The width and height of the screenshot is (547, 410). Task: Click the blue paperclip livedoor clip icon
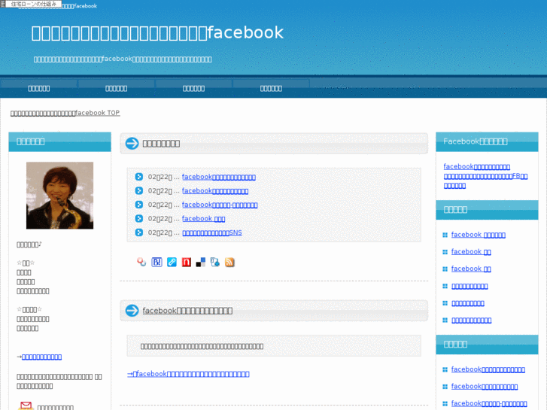pyautogui.click(x=172, y=262)
